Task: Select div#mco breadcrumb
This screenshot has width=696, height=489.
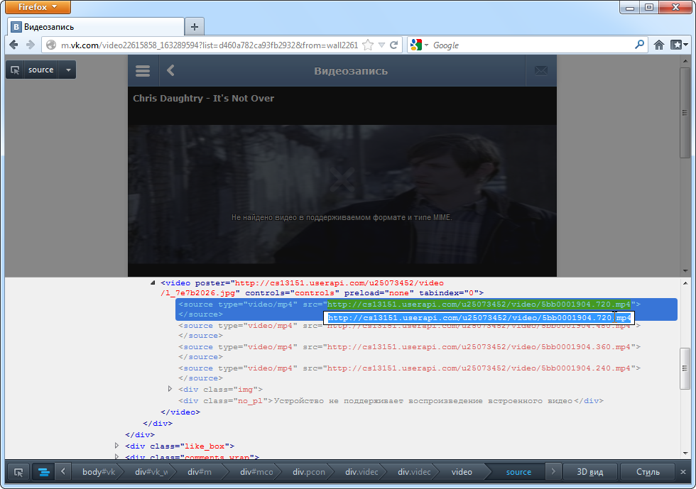Action: click(256, 472)
